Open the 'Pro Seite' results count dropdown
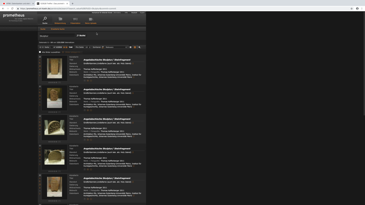The width and height of the screenshot is (365, 205). [x=87, y=47]
